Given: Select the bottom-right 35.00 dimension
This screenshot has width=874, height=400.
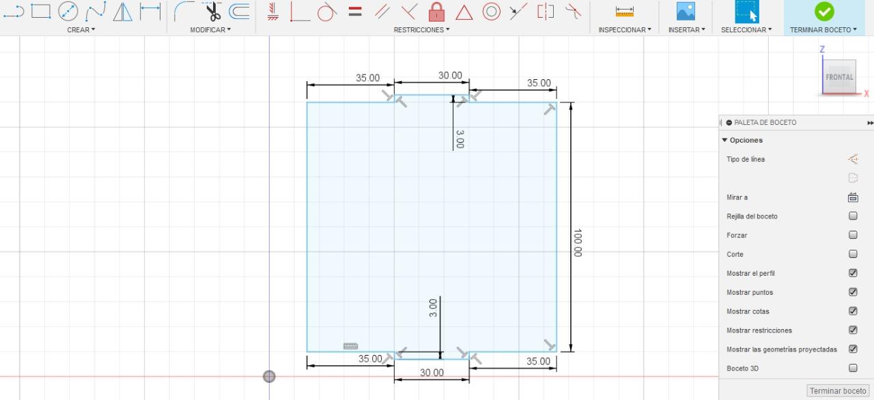Looking at the screenshot, I should pos(538,361).
